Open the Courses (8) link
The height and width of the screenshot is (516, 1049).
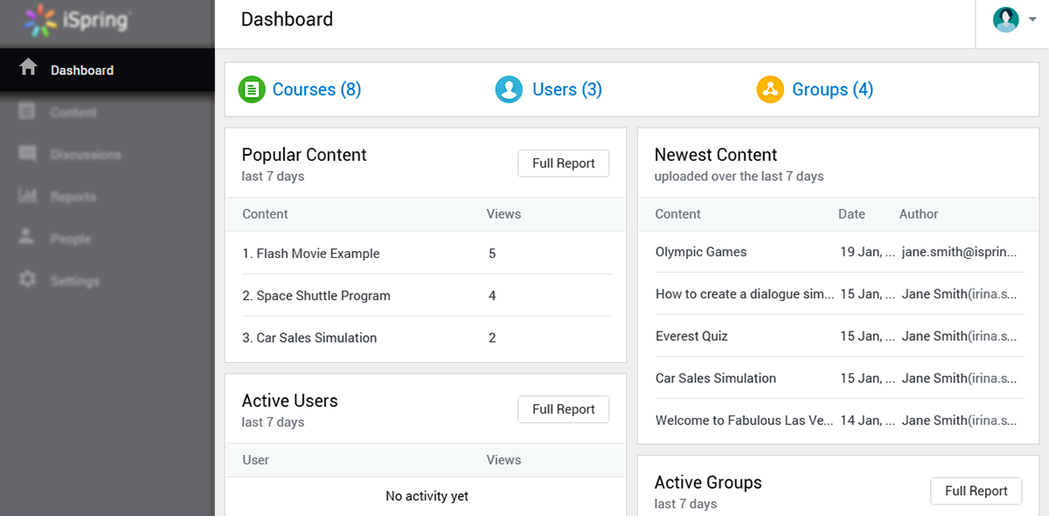pos(316,89)
